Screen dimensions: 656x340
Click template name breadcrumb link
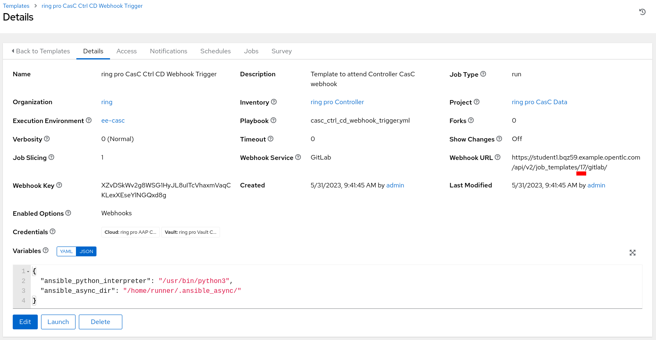pos(92,6)
